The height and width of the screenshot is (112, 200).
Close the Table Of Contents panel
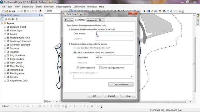pos(42,15)
